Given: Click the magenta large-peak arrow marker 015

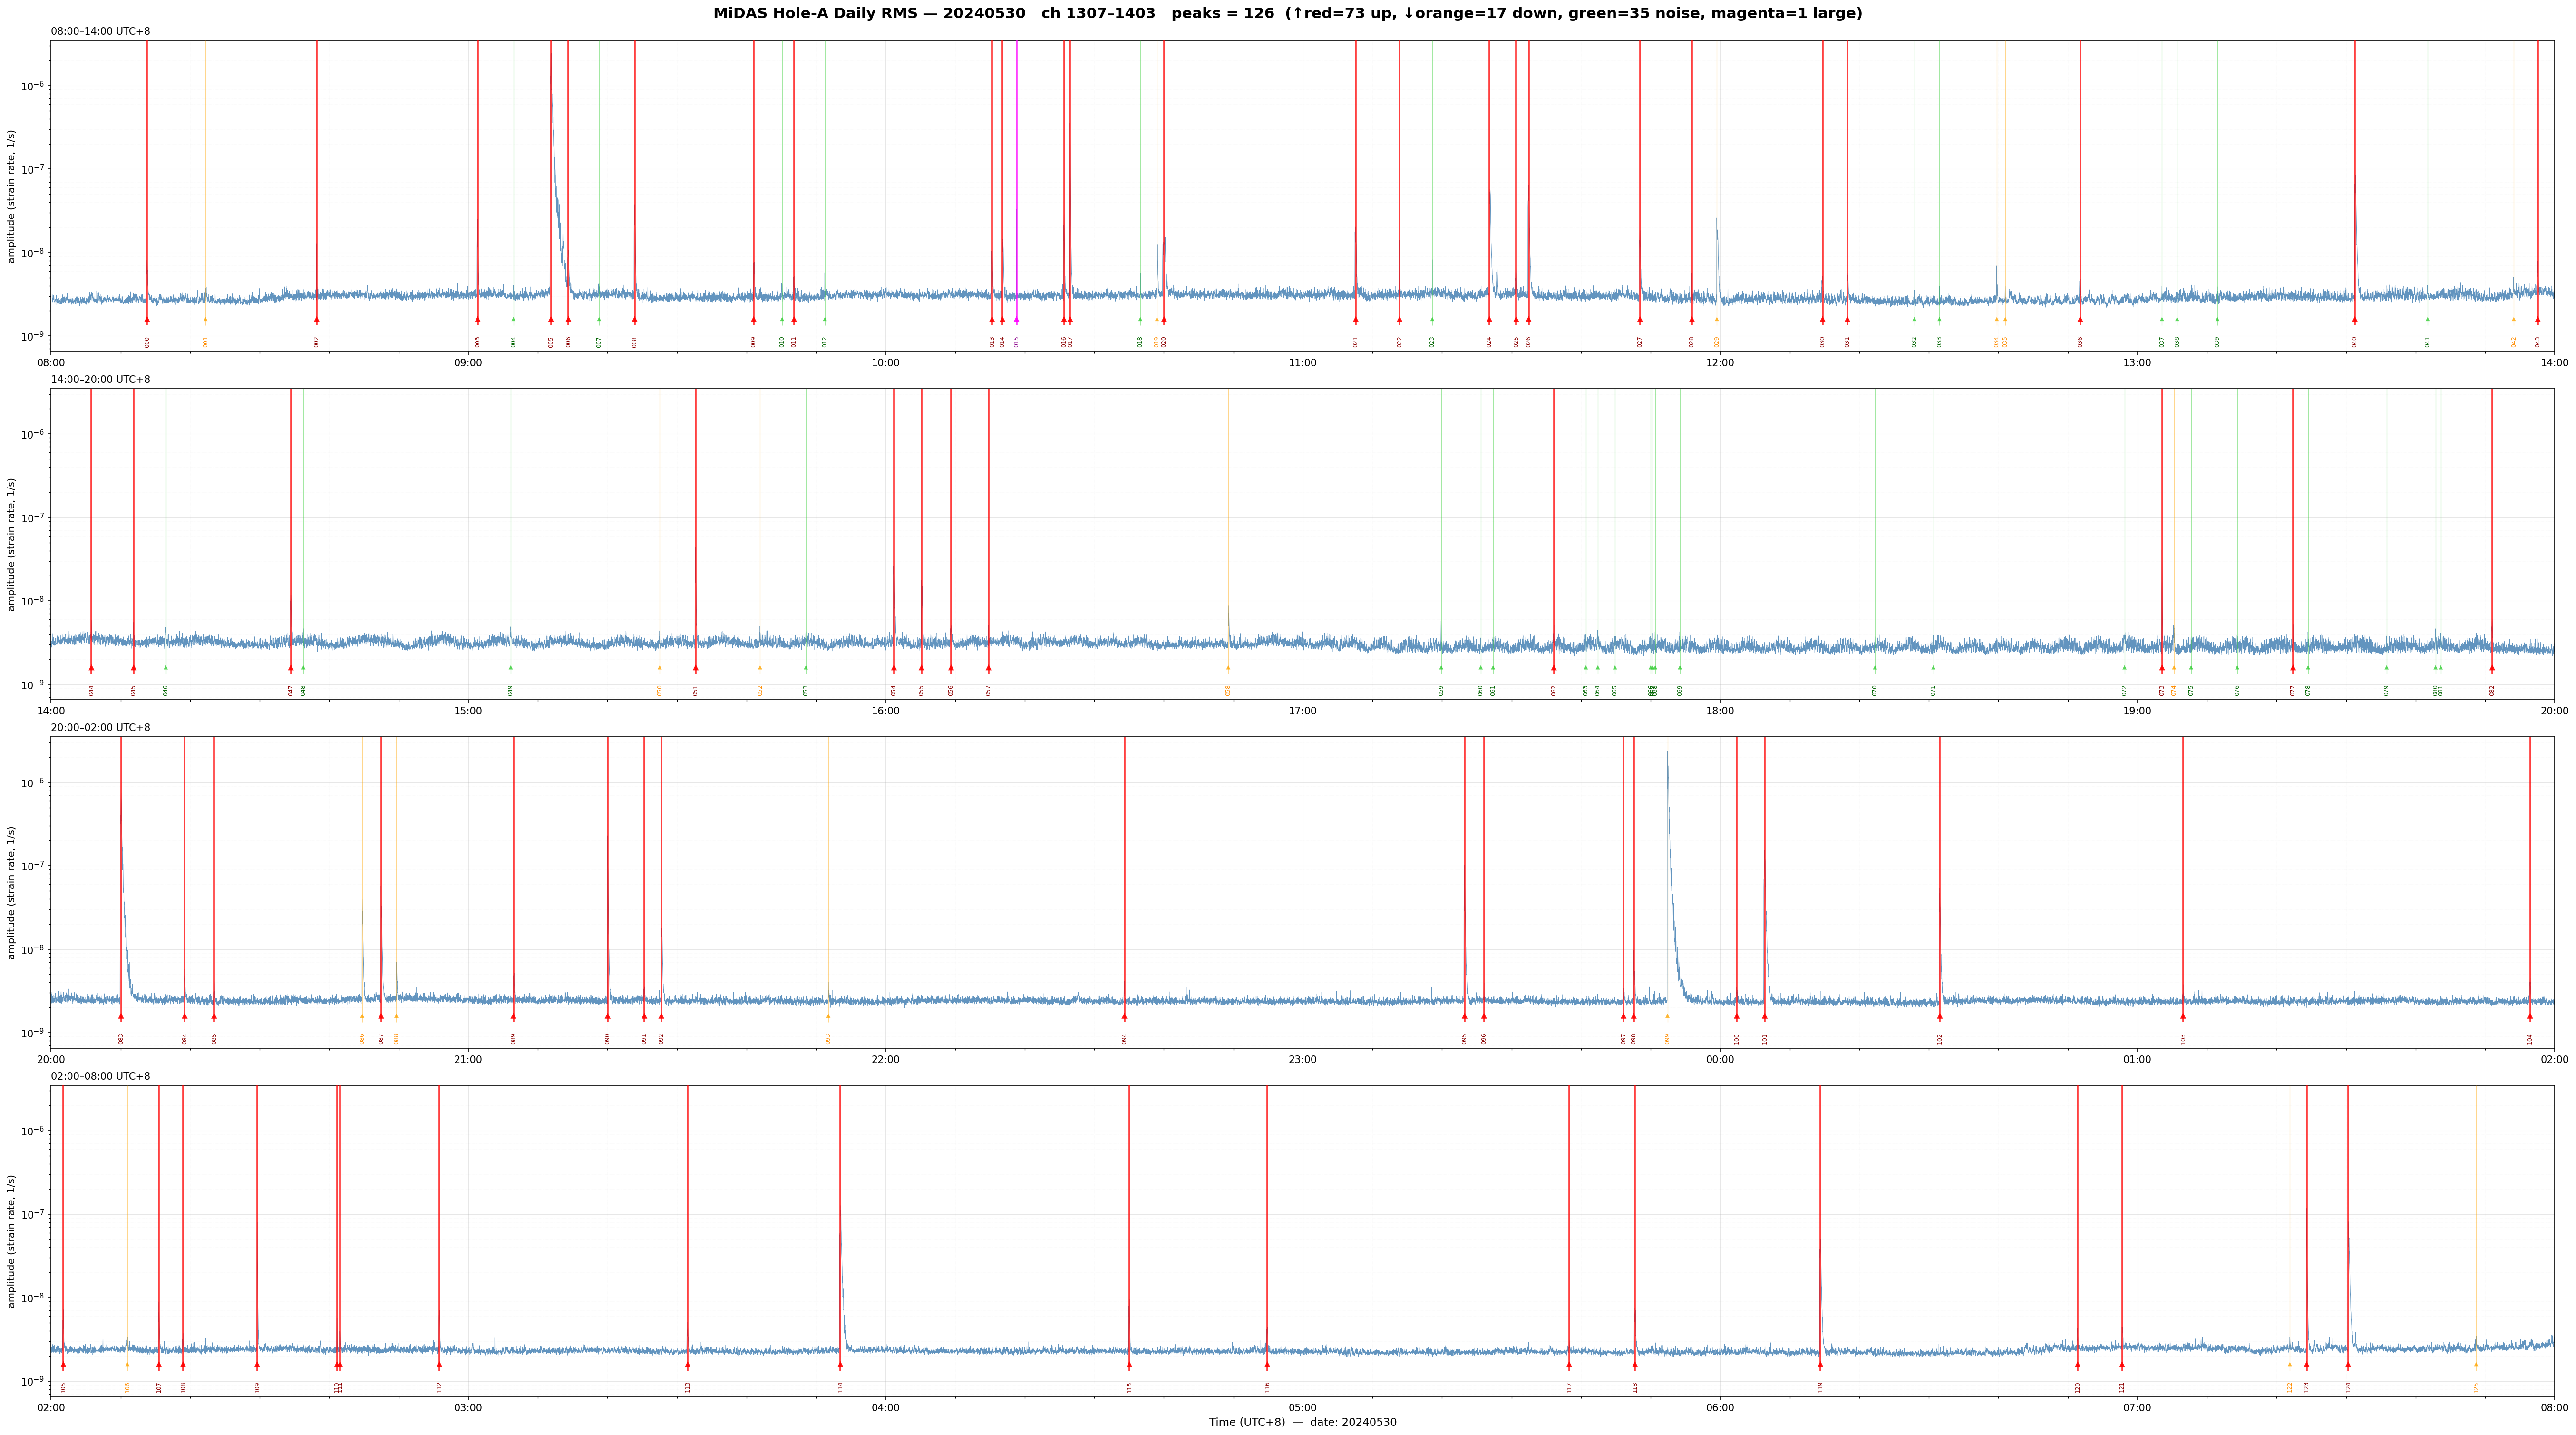Looking at the screenshot, I should [x=1016, y=320].
